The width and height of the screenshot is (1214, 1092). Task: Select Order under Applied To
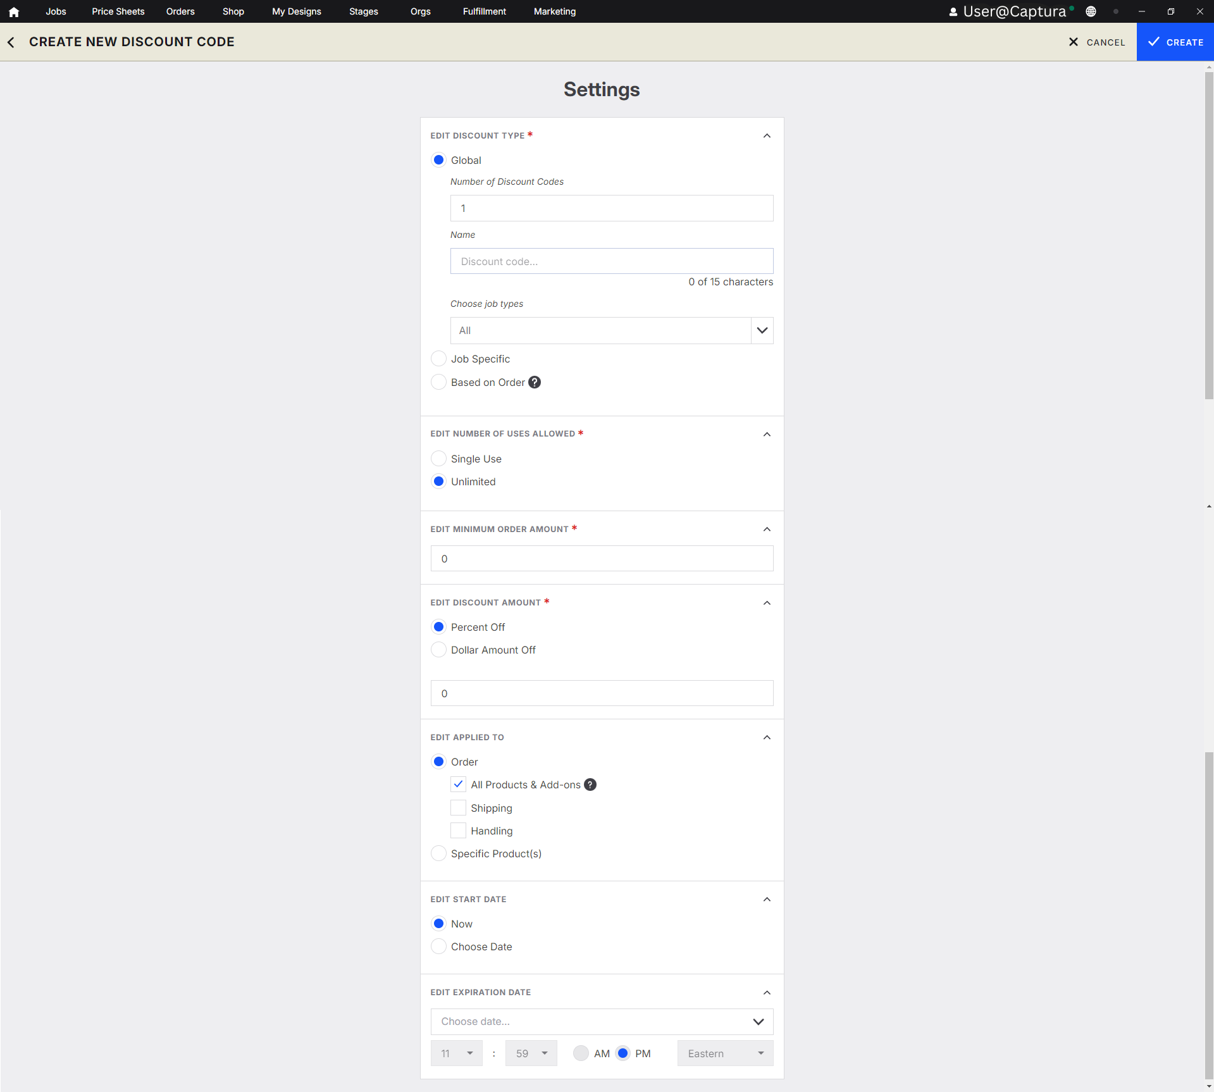(x=438, y=762)
